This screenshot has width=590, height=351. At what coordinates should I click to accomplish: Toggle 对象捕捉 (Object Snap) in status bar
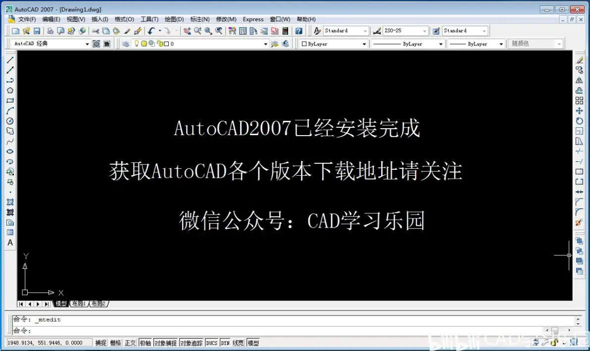[165, 343]
